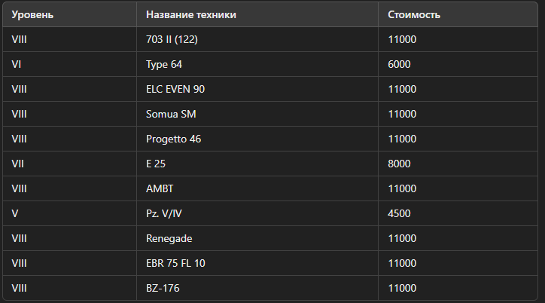
Task: Select the Renegade cell
Action: pyautogui.click(x=169, y=238)
